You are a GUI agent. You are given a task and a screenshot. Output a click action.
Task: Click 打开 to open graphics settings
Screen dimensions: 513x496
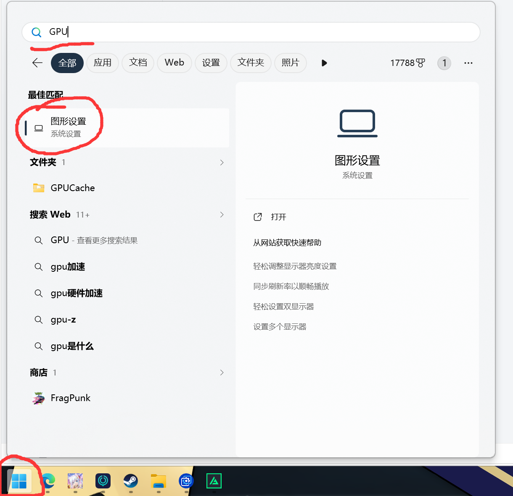click(x=278, y=217)
